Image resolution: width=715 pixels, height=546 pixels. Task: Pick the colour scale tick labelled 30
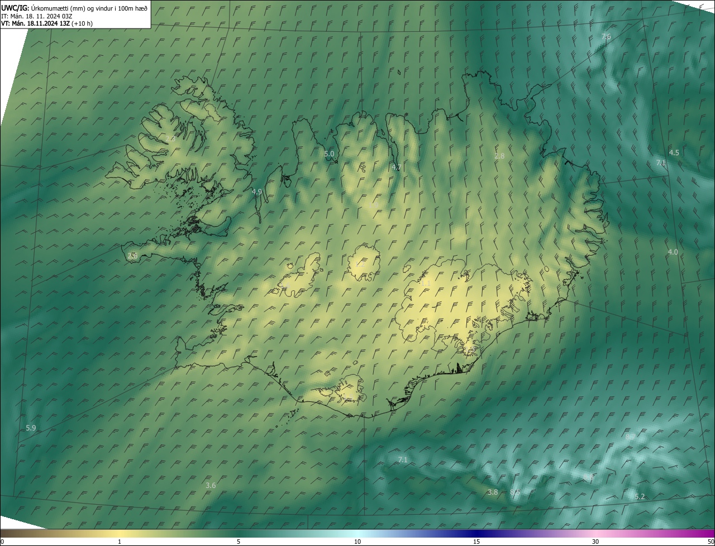pyautogui.click(x=595, y=542)
